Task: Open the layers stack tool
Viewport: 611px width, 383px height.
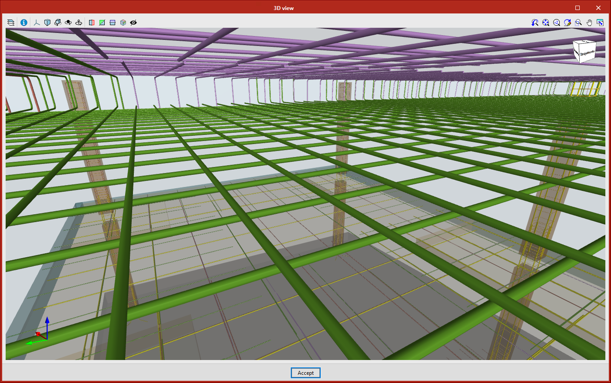Action: (x=11, y=23)
